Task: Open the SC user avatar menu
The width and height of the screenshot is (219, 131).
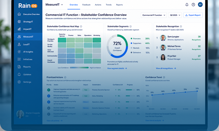Action: click(200, 5)
